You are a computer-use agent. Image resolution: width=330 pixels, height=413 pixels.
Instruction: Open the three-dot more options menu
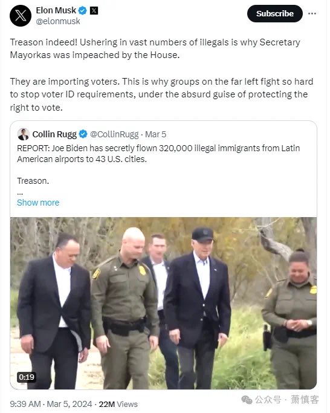coord(312,13)
